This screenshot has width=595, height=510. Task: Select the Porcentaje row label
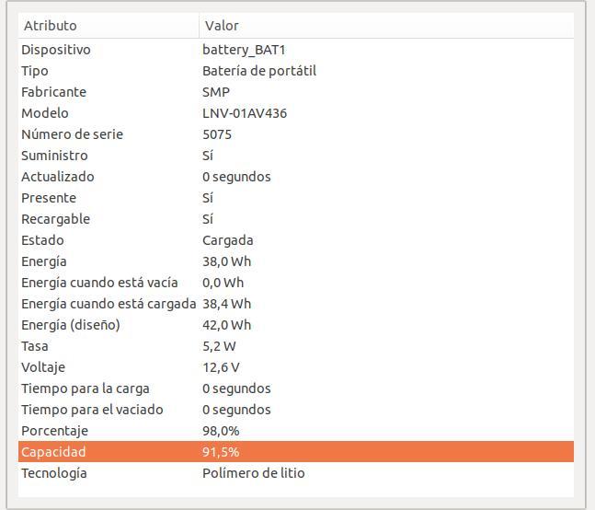[x=54, y=432]
